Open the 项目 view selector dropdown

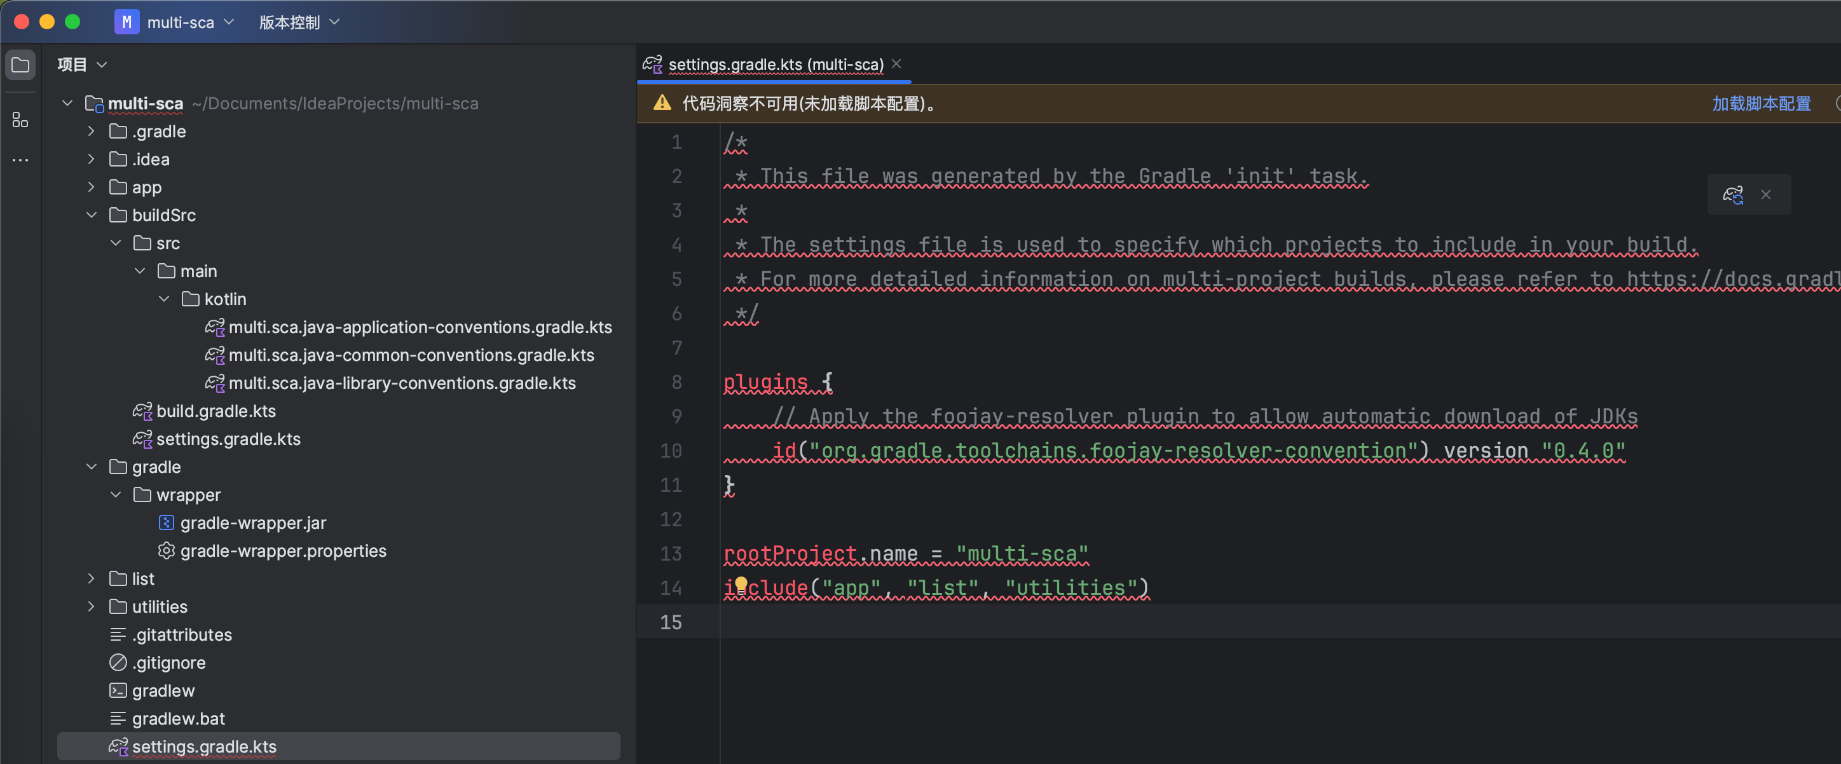click(x=82, y=64)
